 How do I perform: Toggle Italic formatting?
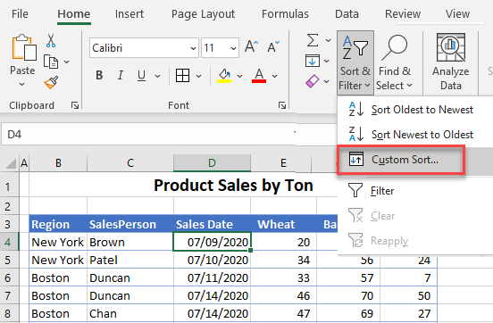(x=120, y=76)
